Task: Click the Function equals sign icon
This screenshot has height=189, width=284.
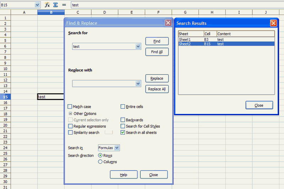Action: click(64, 5)
